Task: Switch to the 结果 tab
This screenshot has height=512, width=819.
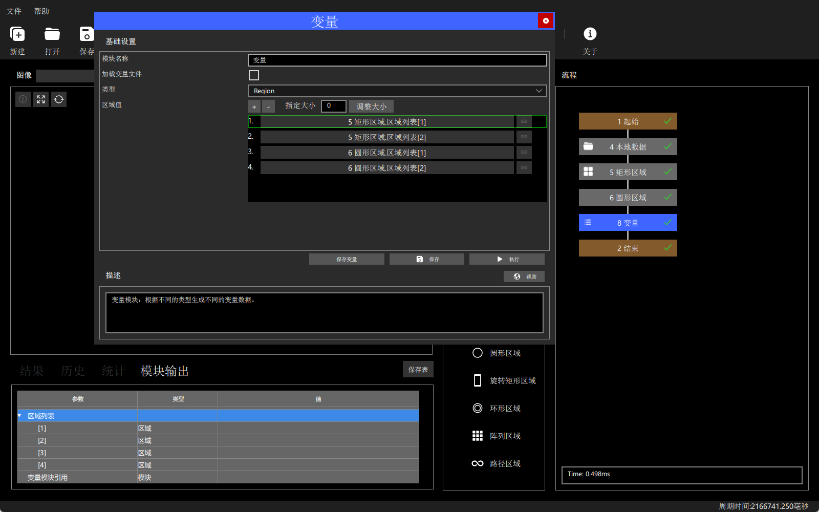Action: coord(32,371)
